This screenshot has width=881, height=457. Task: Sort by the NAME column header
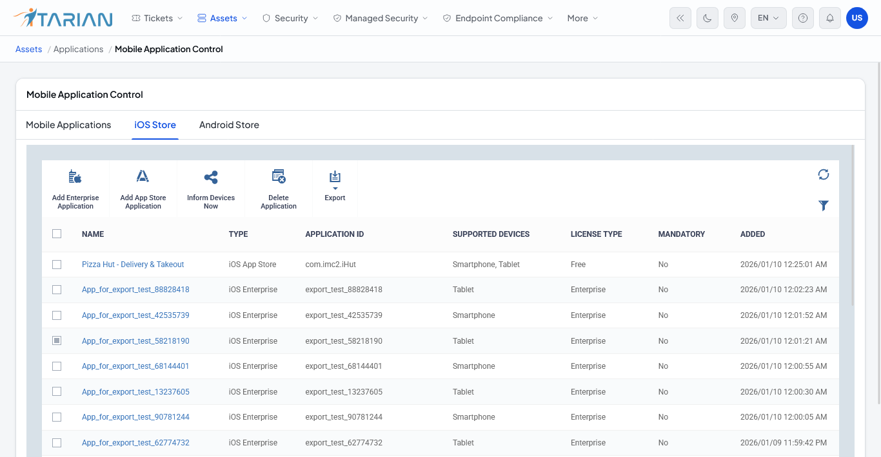(x=93, y=234)
